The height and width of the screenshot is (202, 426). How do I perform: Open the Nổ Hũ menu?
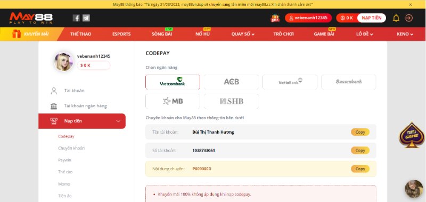[x=203, y=34]
